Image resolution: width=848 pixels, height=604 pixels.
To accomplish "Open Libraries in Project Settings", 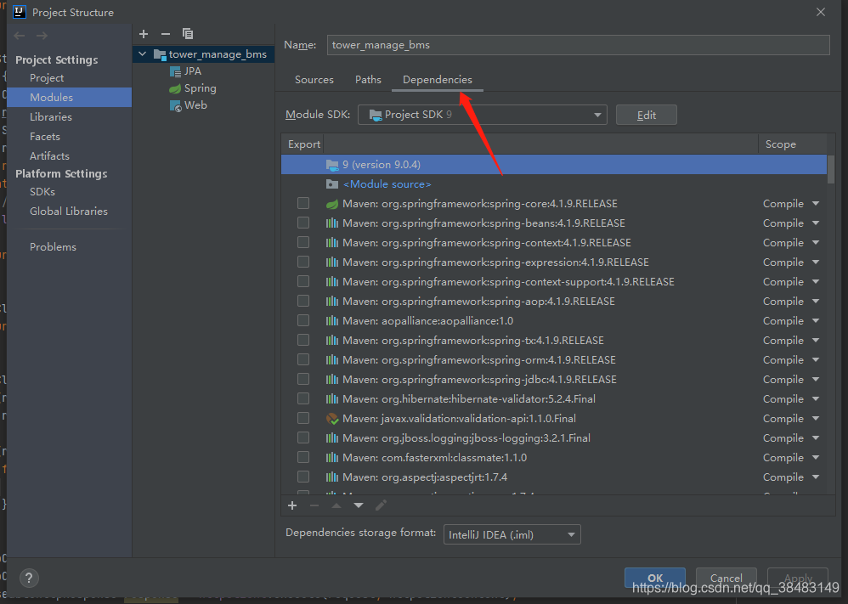I will [51, 116].
